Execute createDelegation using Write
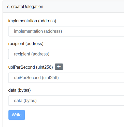This screenshot has height=127, width=124. click(17, 115)
